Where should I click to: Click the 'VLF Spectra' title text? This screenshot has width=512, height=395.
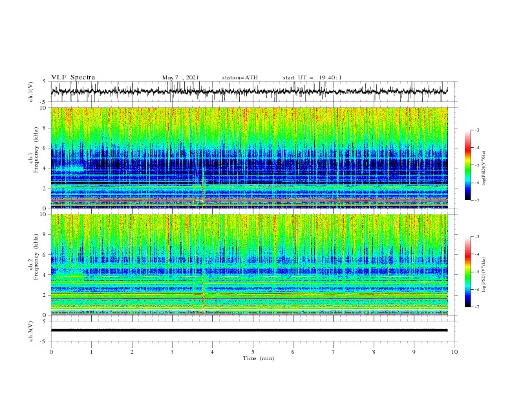click(x=73, y=77)
